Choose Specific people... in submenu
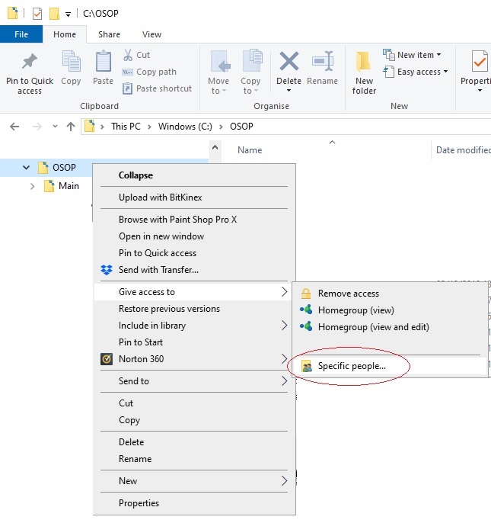 coord(389,366)
